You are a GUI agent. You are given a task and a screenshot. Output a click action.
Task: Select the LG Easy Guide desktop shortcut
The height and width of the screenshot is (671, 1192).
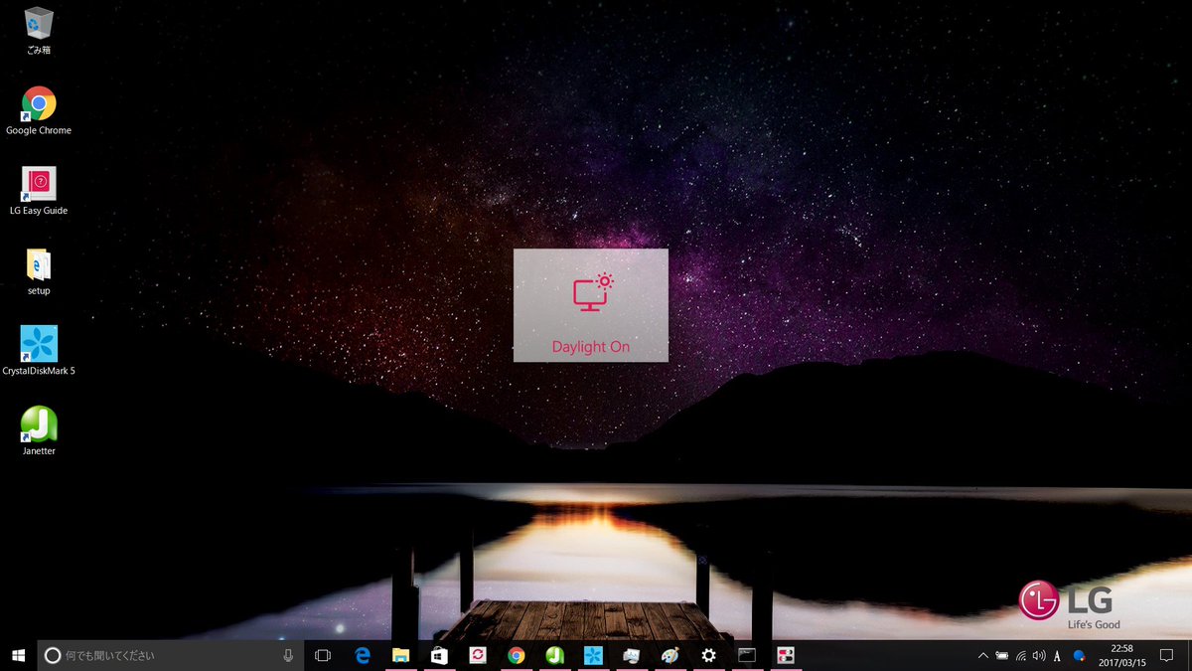point(39,191)
